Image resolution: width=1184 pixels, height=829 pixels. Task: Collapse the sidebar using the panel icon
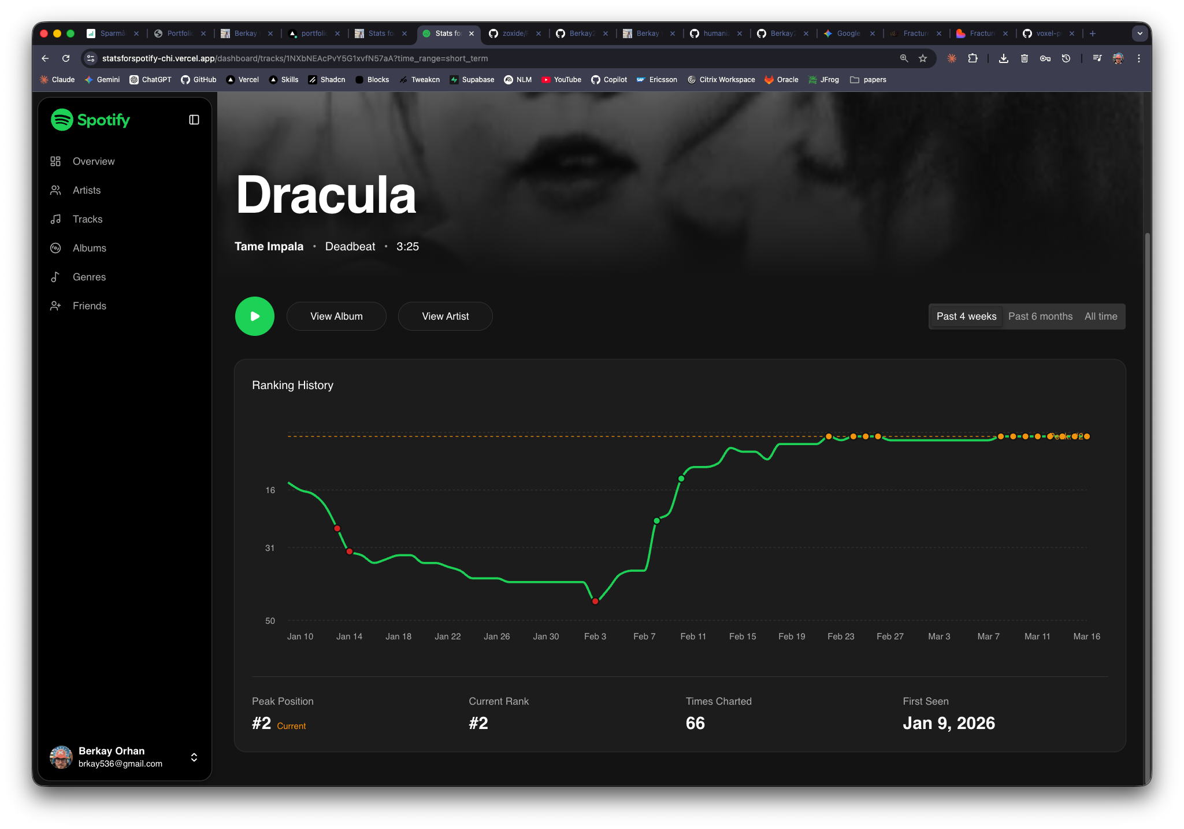click(193, 119)
